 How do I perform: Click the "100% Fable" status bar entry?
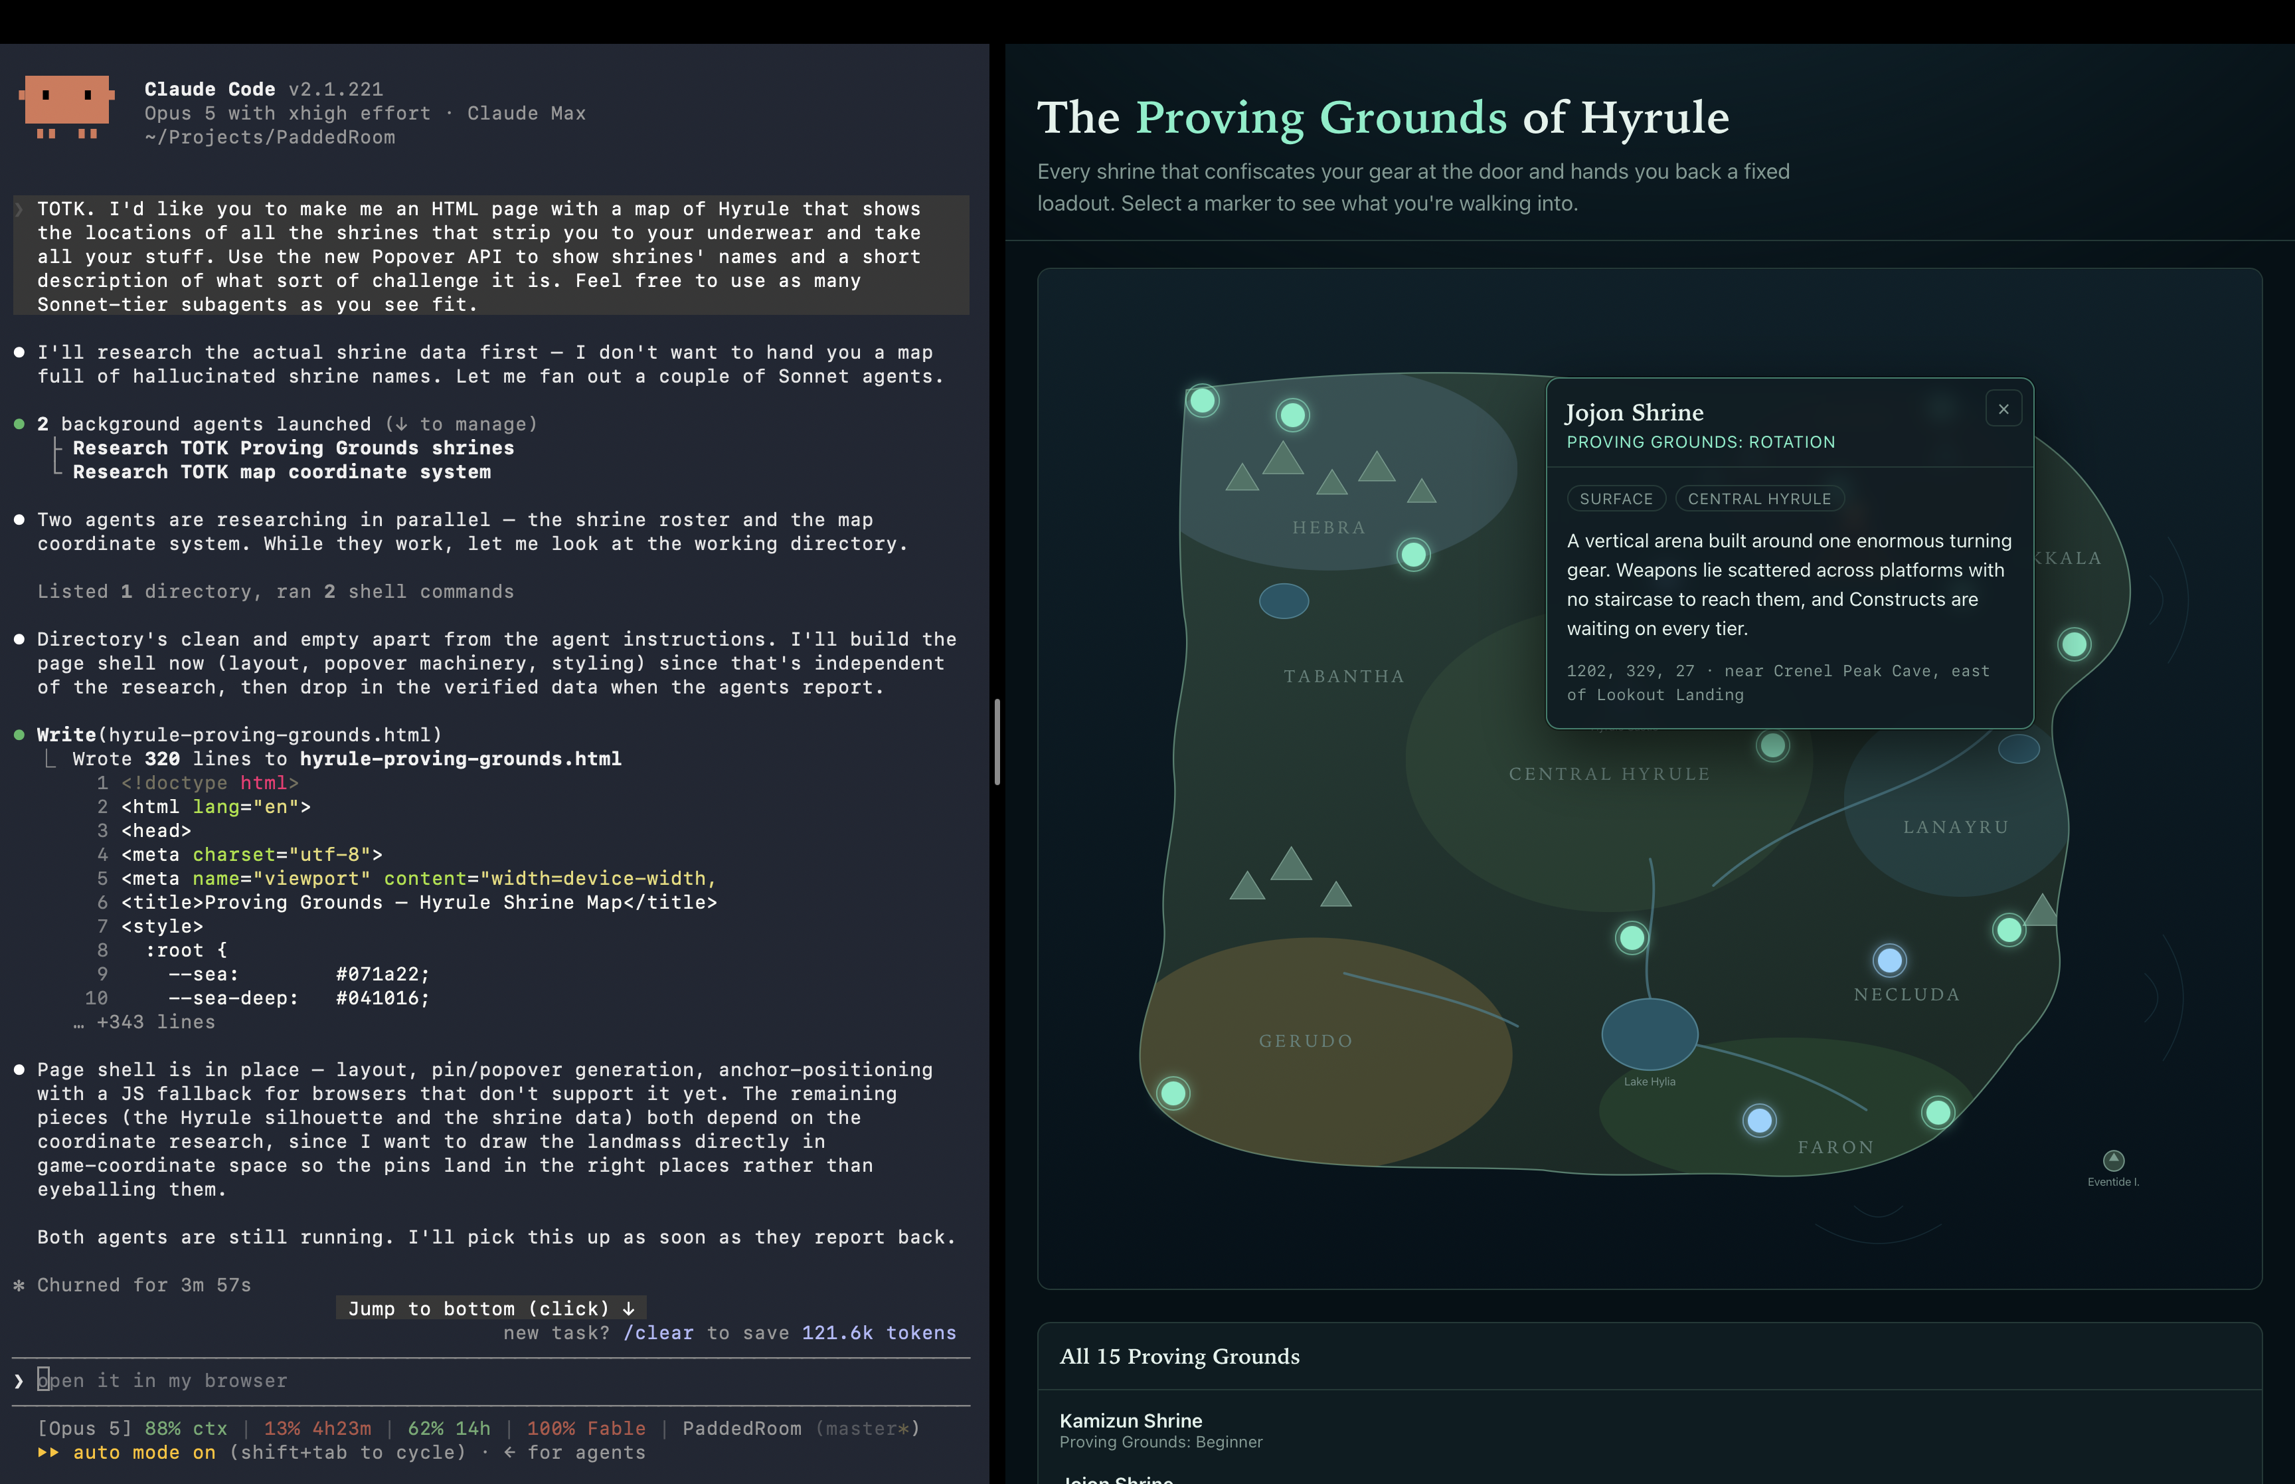586,1428
